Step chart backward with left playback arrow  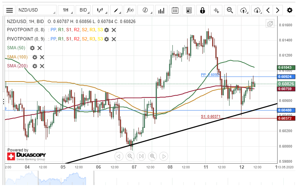point(119,156)
